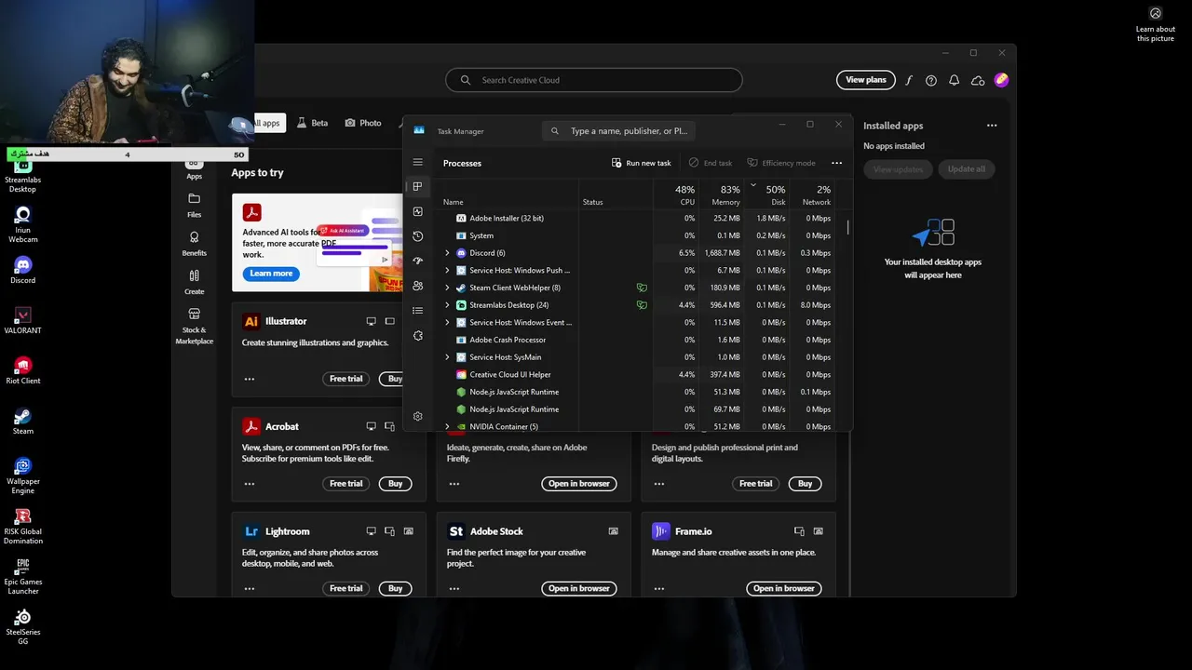Open the Riot Client desktop icon
Image resolution: width=1192 pixels, height=670 pixels.
coord(23,370)
